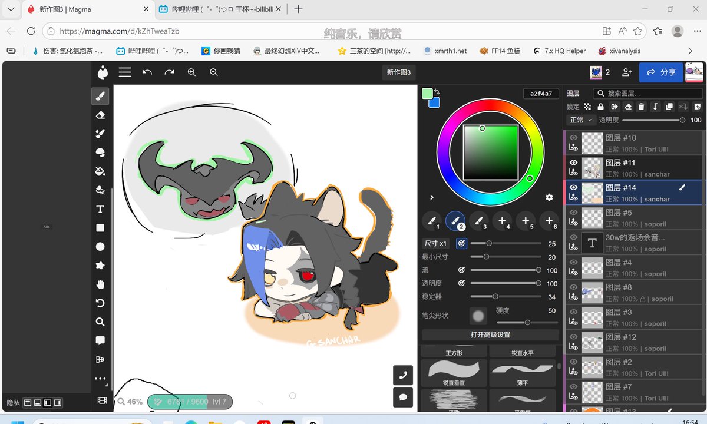Screen dimensions: 707x424
Task: Click the add new layer icon
Action: [x=698, y=107]
